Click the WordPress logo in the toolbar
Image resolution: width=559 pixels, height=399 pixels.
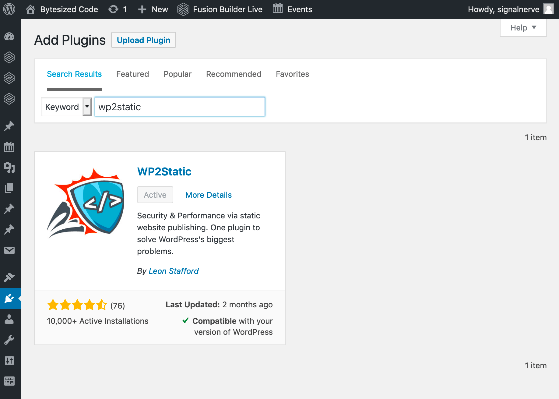point(9,9)
